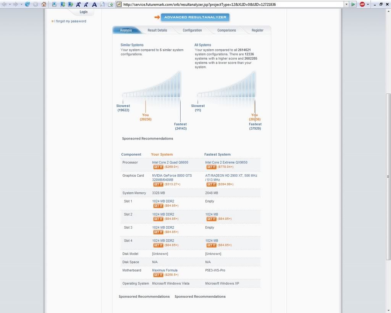Click GET IT for Slot 2 in Fastest System

click(211, 219)
